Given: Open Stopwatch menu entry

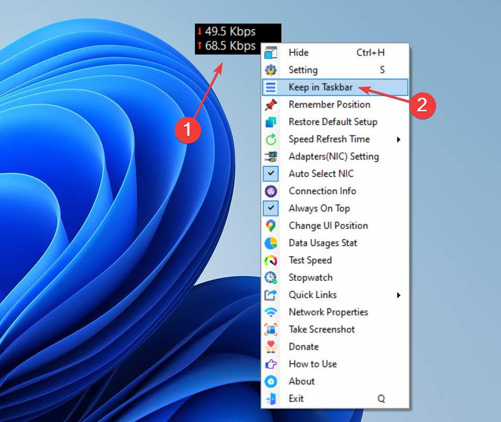Looking at the screenshot, I should click(x=335, y=277).
